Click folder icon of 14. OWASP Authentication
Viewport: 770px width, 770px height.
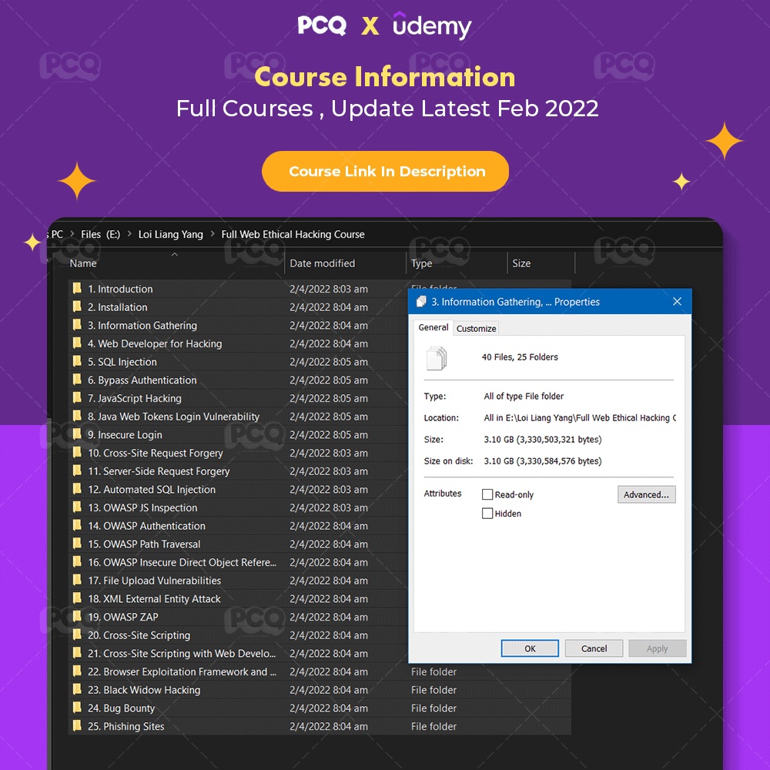[77, 525]
